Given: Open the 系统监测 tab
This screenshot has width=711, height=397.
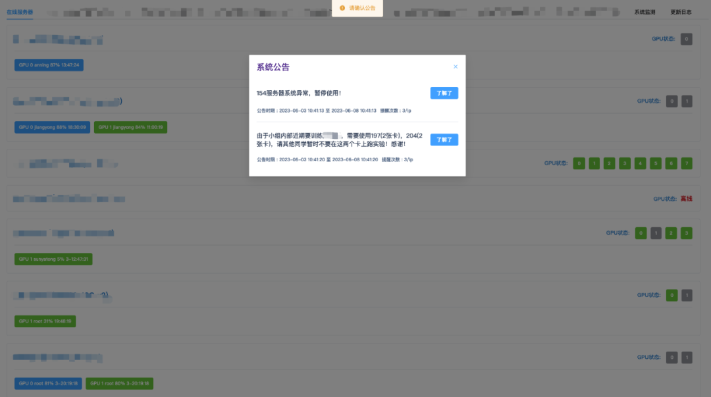Looking at the screenshot, I should tap(645, 13).
